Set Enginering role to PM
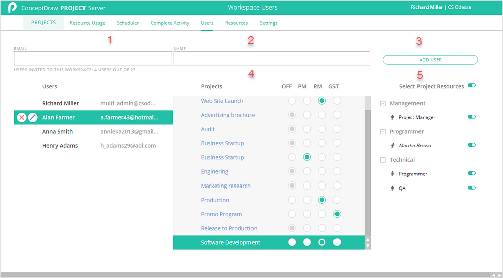This screenshot has width=503, height=278. click(307, 171)
